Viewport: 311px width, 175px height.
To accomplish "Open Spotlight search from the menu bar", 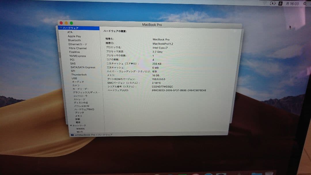I will point(304,4).
